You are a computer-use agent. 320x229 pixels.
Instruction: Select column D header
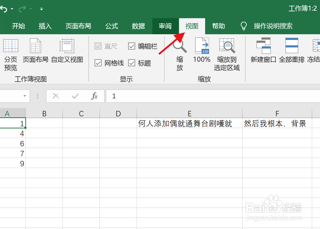point(118,113)
